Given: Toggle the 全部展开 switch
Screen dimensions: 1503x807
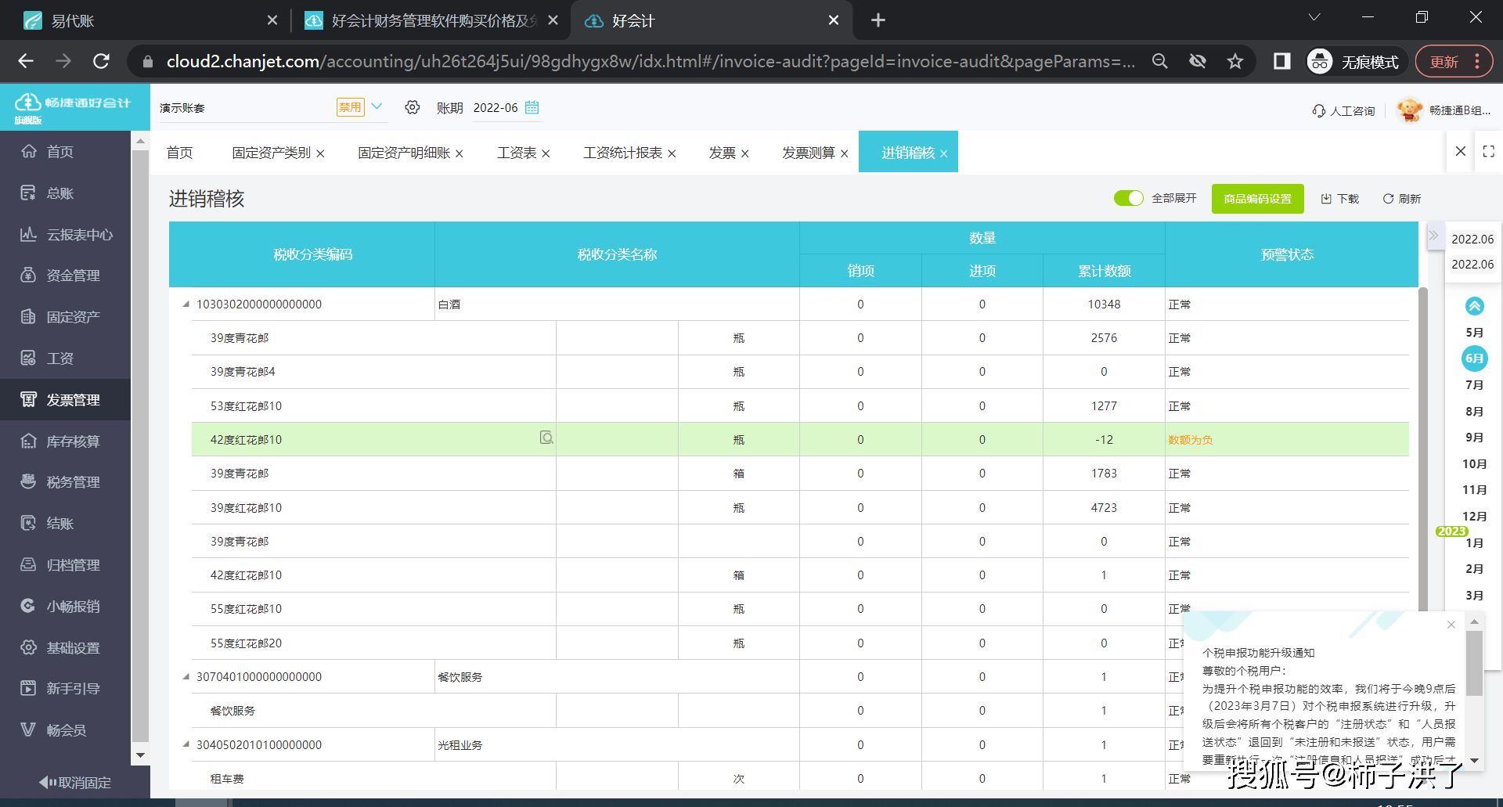Looking at the screenshot, I should [1128, 198].
